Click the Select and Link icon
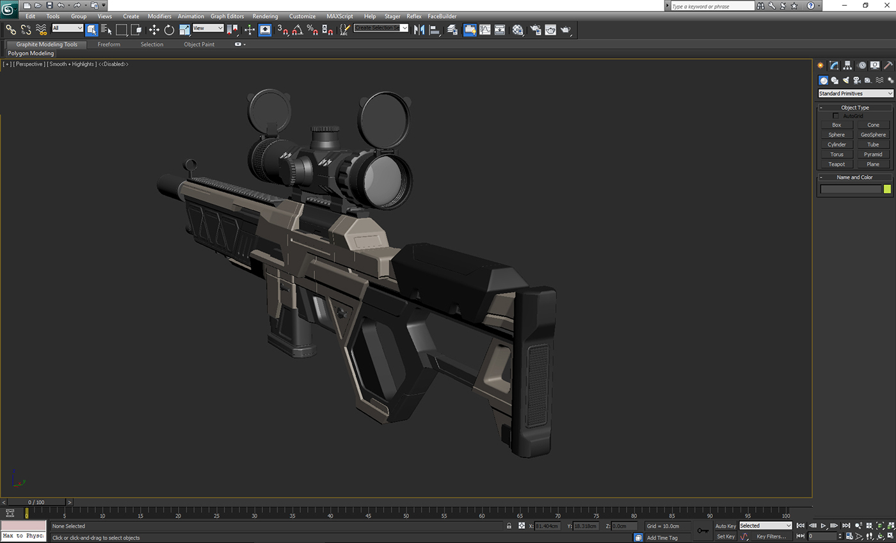This screenshot has height=543, width=896. (x=10, y=29)
